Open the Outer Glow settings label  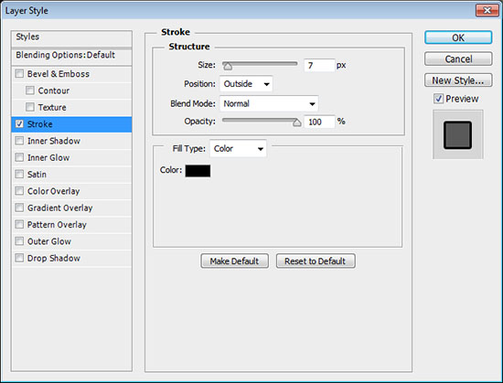tap(49, 241)
